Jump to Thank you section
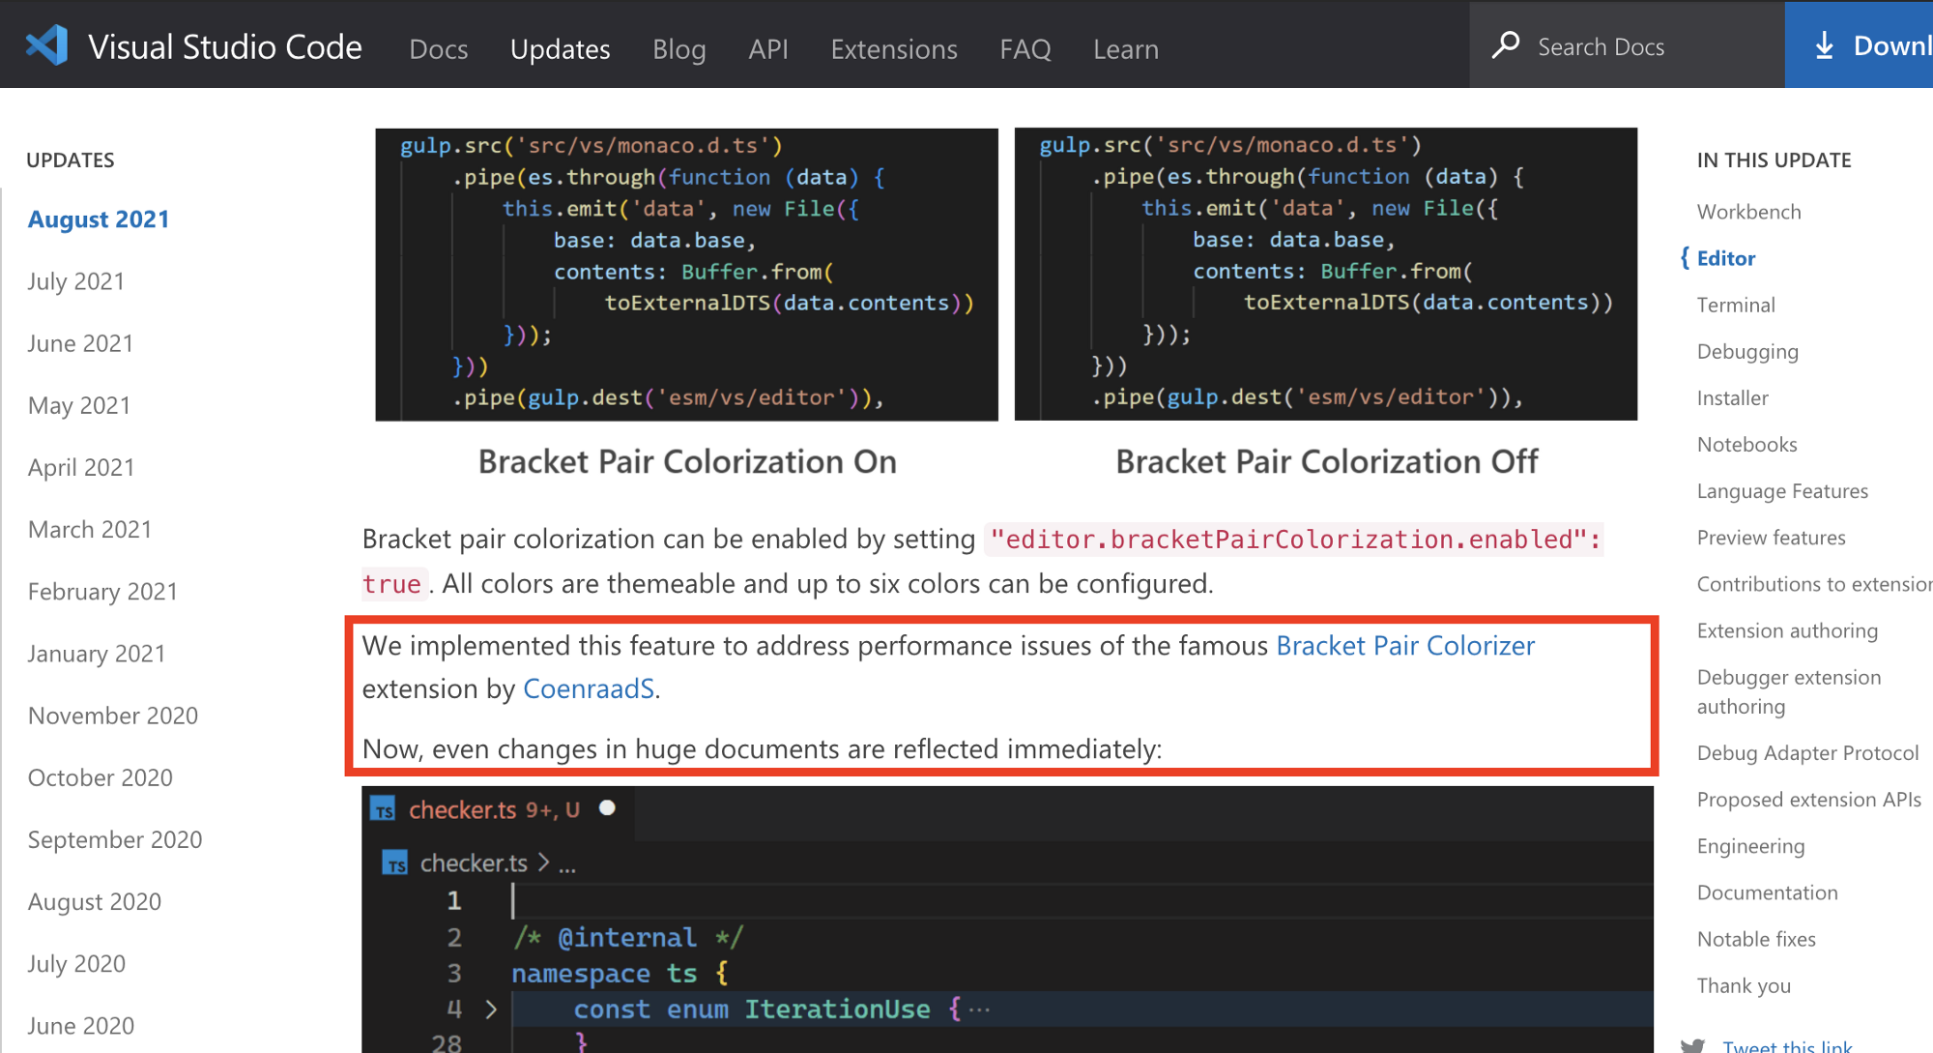Viewport: 1933px width, 1053px height. (x=1744, y=985)
